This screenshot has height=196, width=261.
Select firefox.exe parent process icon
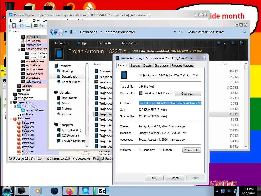15,119
